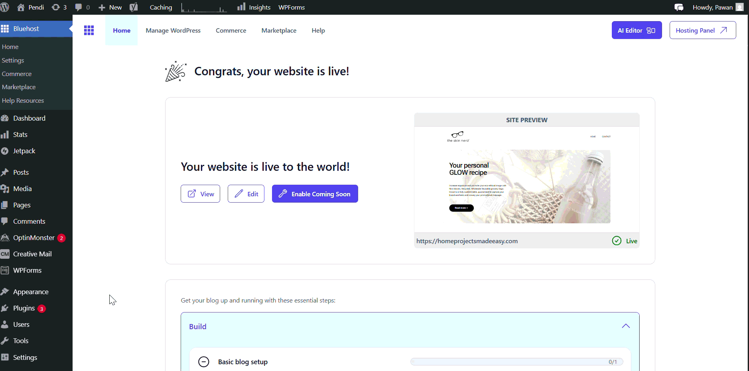Enable Coming Soon mode
The width and height of the screenshot is (749, 371).
coord(315,194)
